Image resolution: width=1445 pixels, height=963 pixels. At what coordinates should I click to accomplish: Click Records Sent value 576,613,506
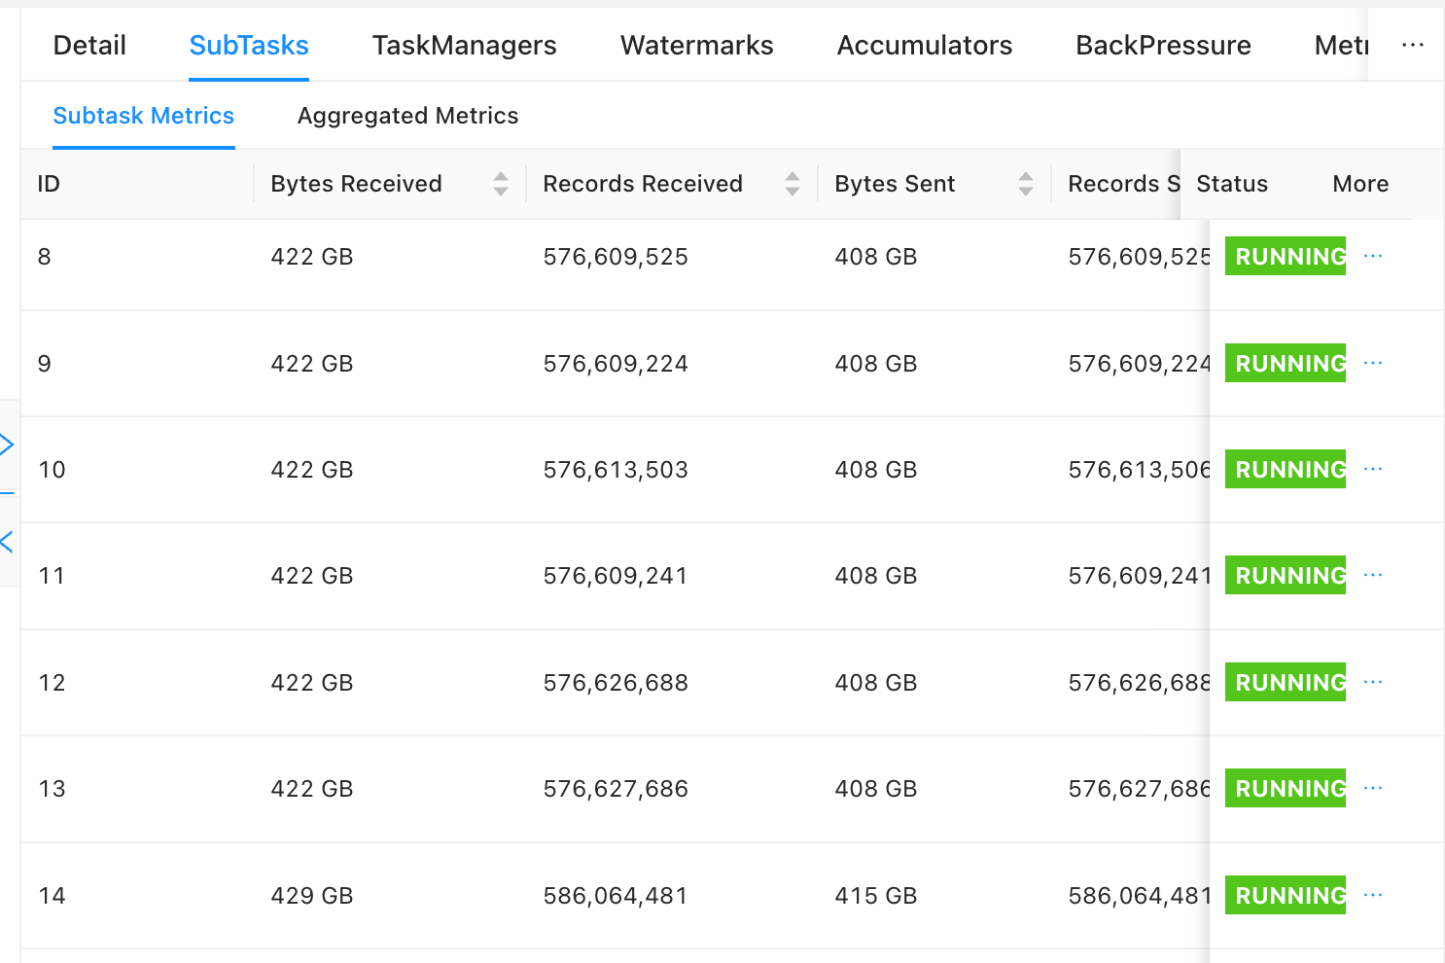(1139, 470)
